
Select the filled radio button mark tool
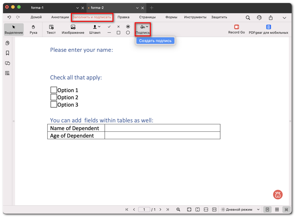click(128, 27)
